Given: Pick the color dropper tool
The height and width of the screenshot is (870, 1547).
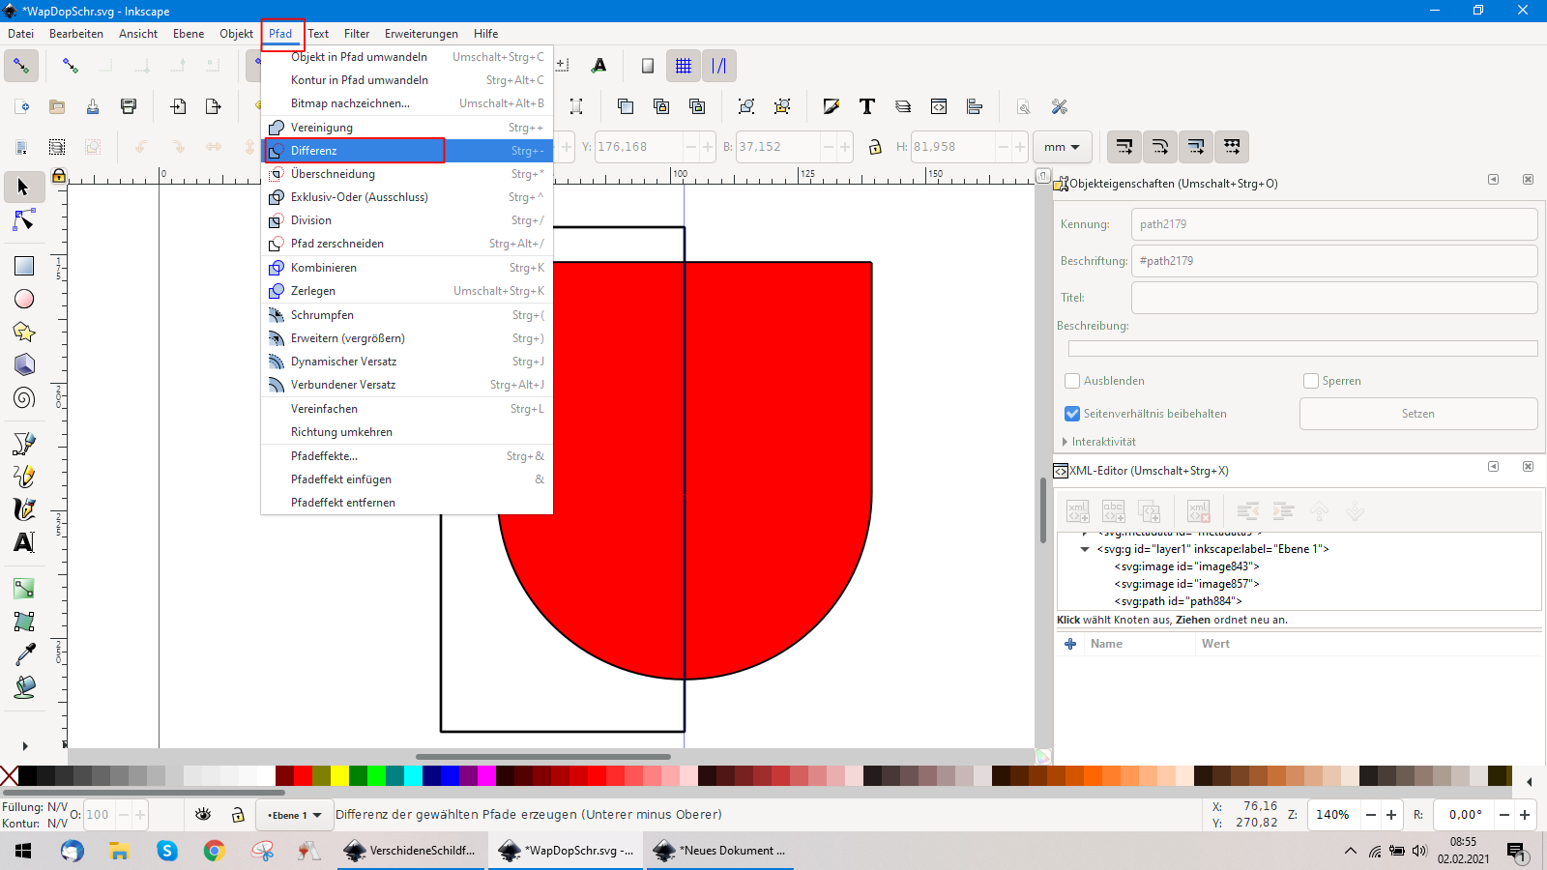Looking at the screenshot, I should 24,654.
